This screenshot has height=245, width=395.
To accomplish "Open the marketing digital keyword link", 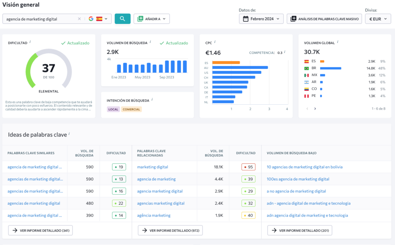I will [x=152, y=167].
